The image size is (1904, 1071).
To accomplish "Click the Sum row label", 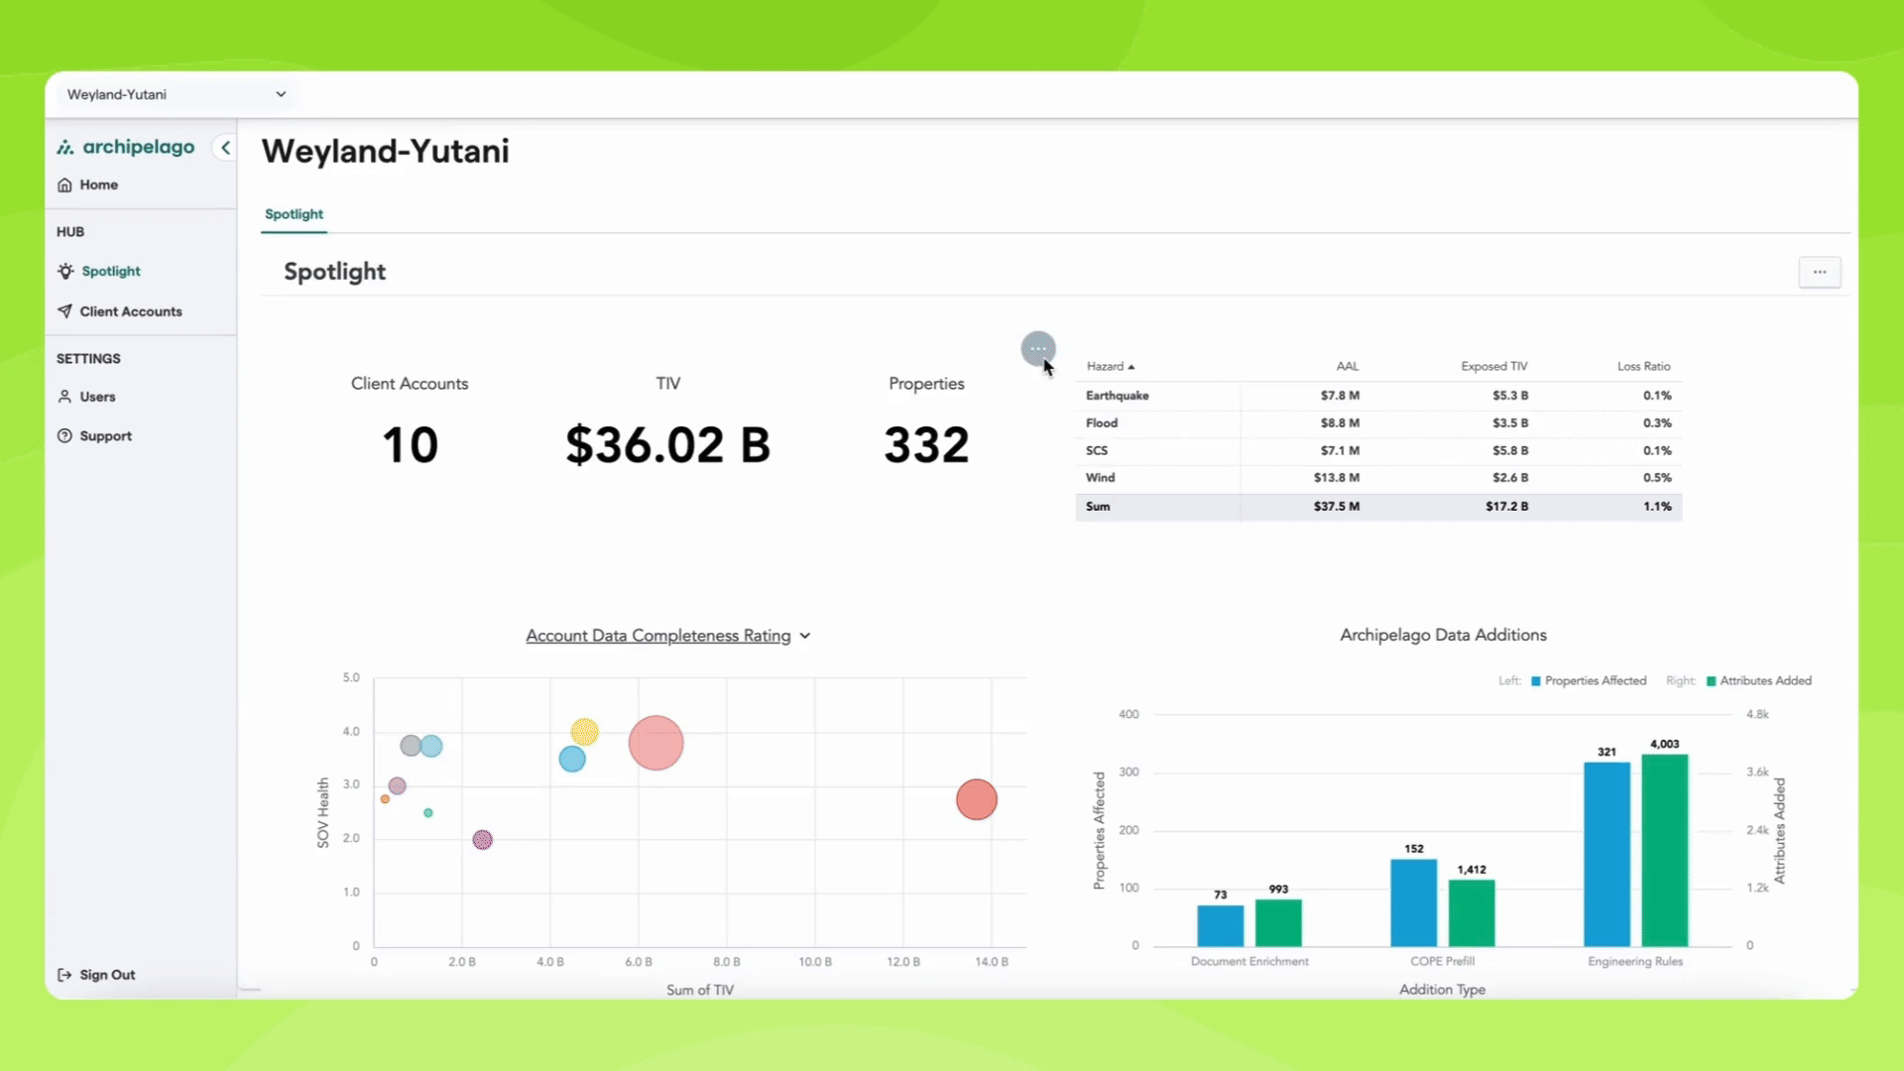I will (x=1097, y=507).
